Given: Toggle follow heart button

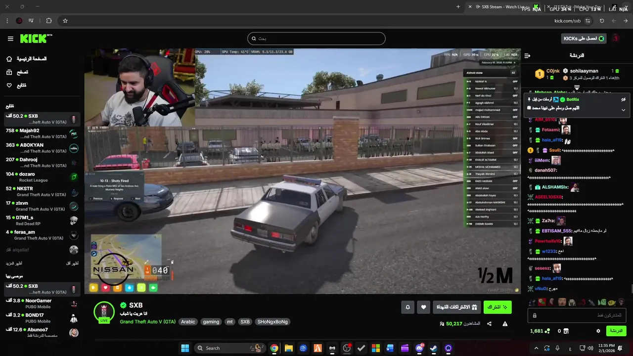Looking at the screenshot, I should (x=423, y=307).
